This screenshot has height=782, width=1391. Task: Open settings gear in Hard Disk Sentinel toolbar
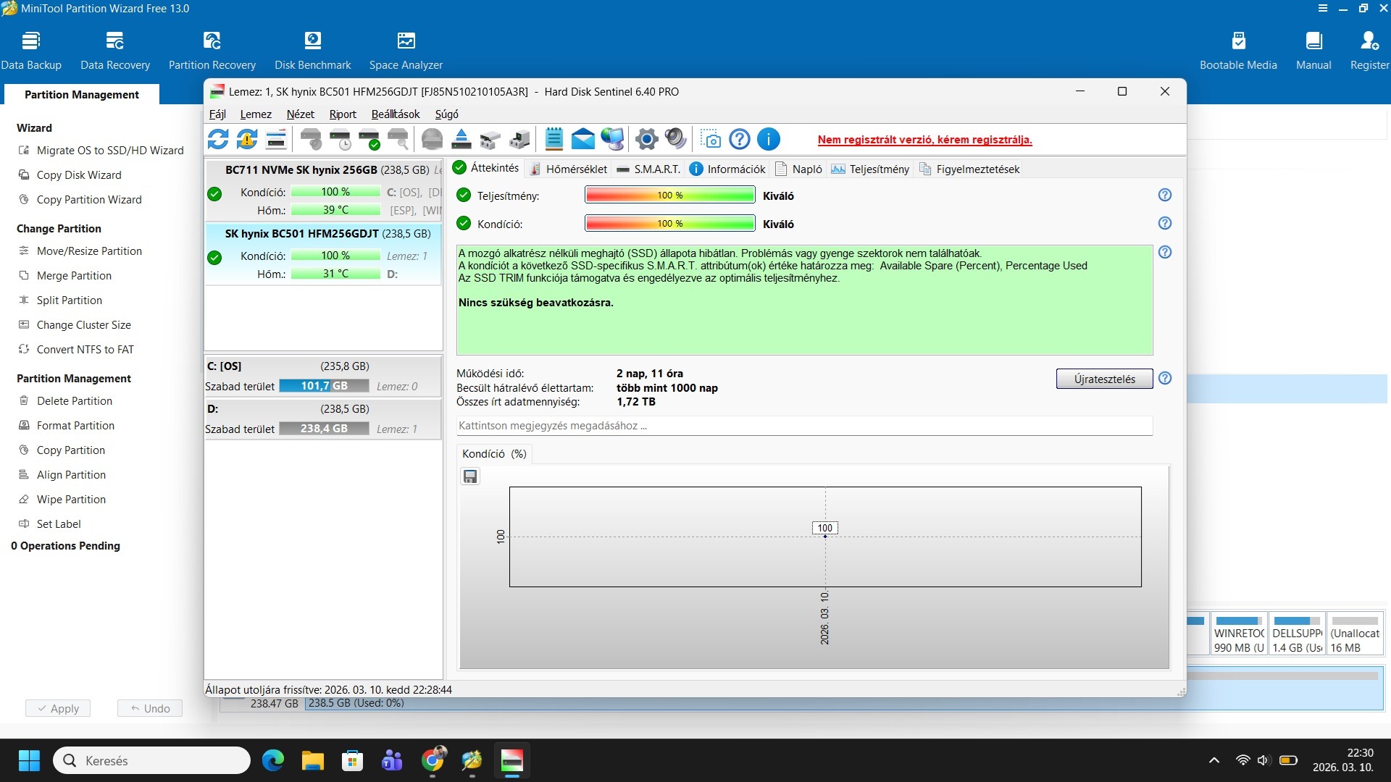click(x=646, y=139)
